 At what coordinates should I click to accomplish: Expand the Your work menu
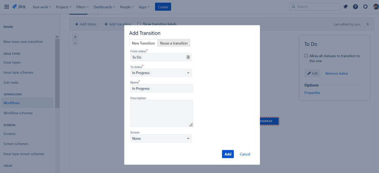point(42,7)
